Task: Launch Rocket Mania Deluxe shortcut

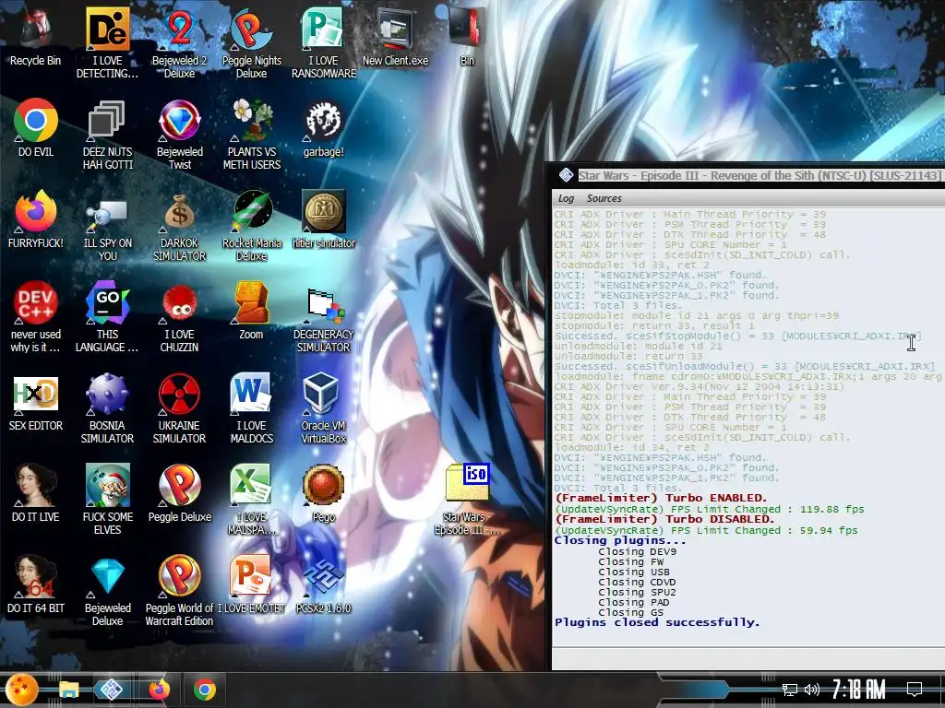Action: click(251, 225)
